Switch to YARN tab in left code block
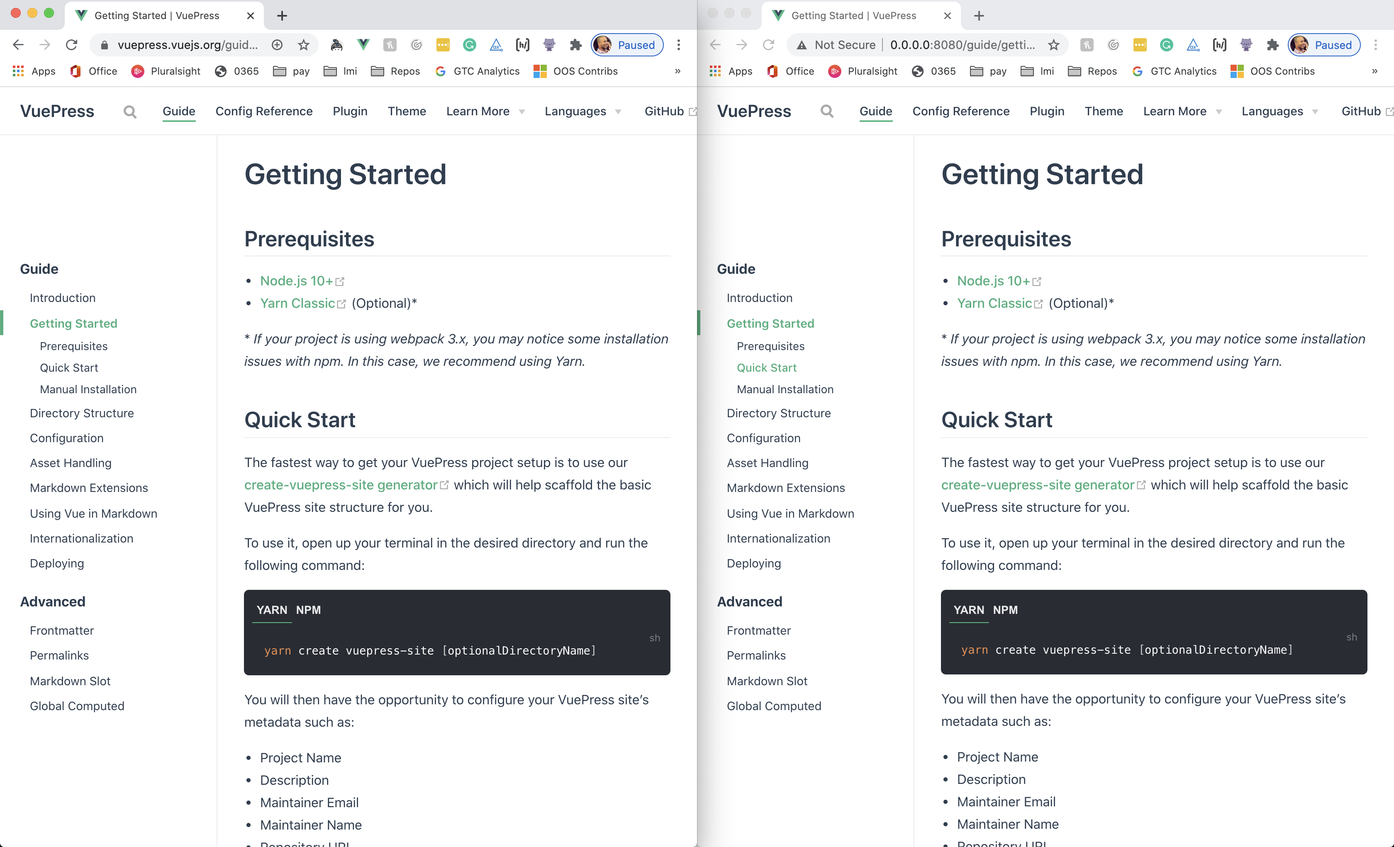Screen dimensions: 1394x847 pyautogui.click(x=272, y=610)
